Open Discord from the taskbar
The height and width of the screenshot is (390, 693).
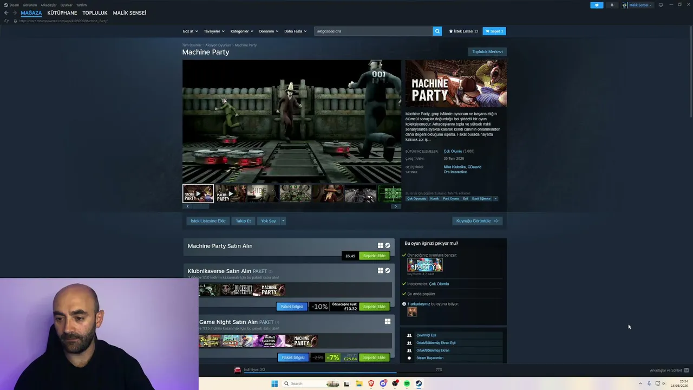coord(383,383)
